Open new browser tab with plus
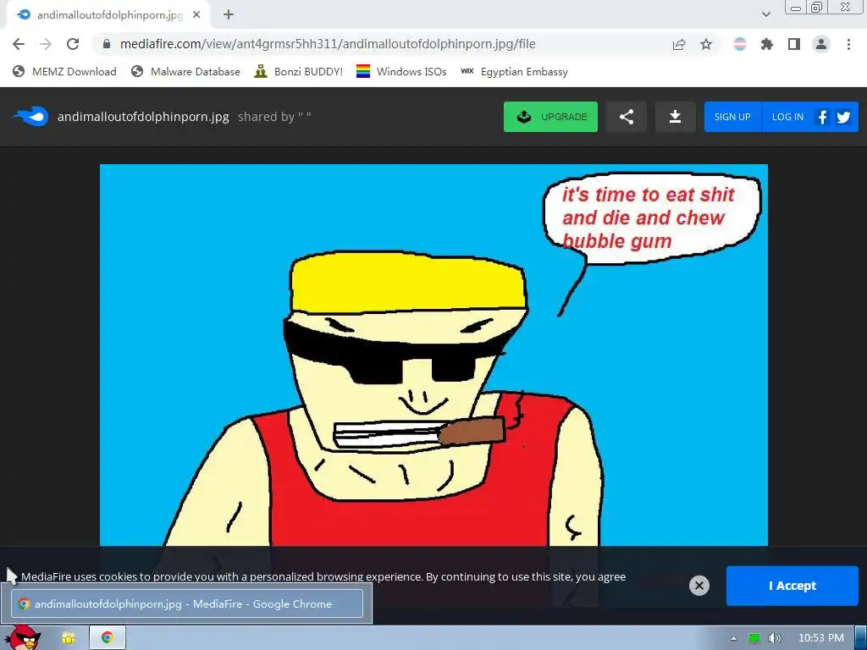Image resolution: width=867 pixels, height=650 pixels. click(229, 15)
